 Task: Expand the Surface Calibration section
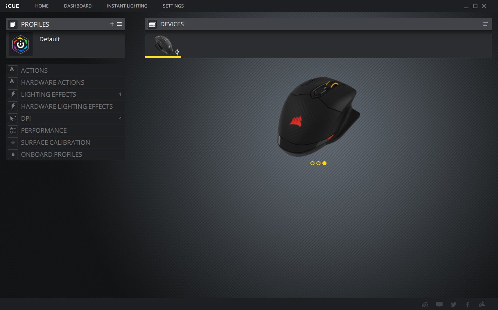point(66,142)
